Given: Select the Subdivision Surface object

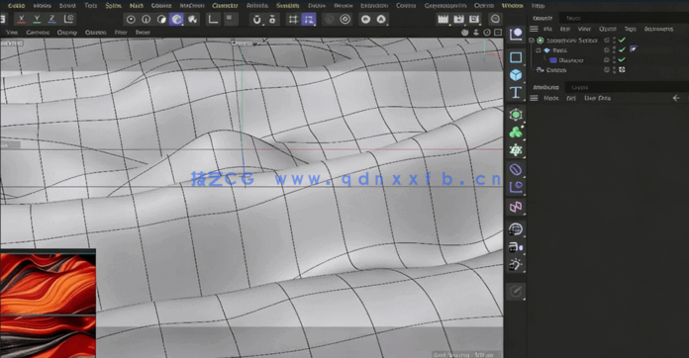Looking at the screenshot, I should click(x=571, y=41).
